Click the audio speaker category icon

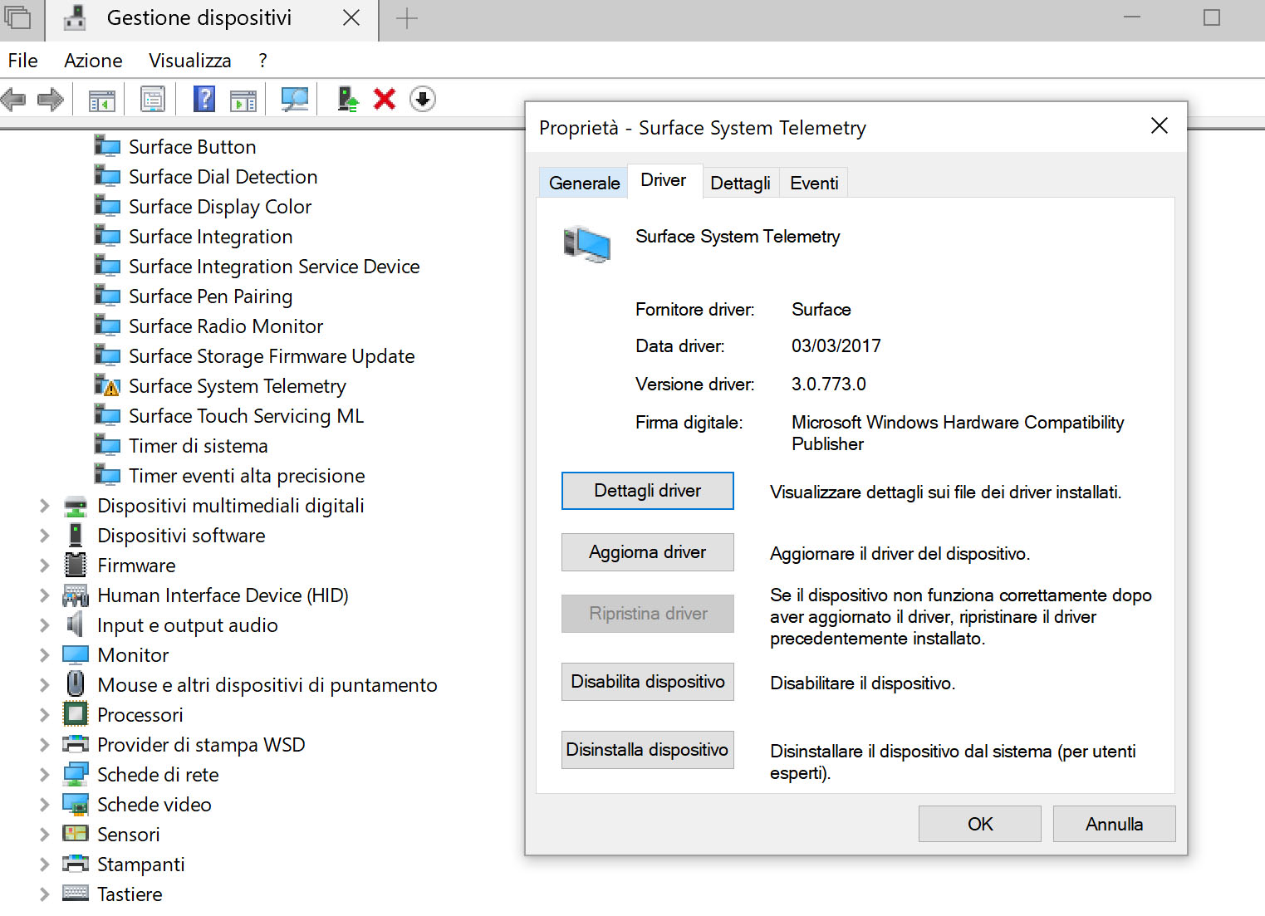pos(76,625)
